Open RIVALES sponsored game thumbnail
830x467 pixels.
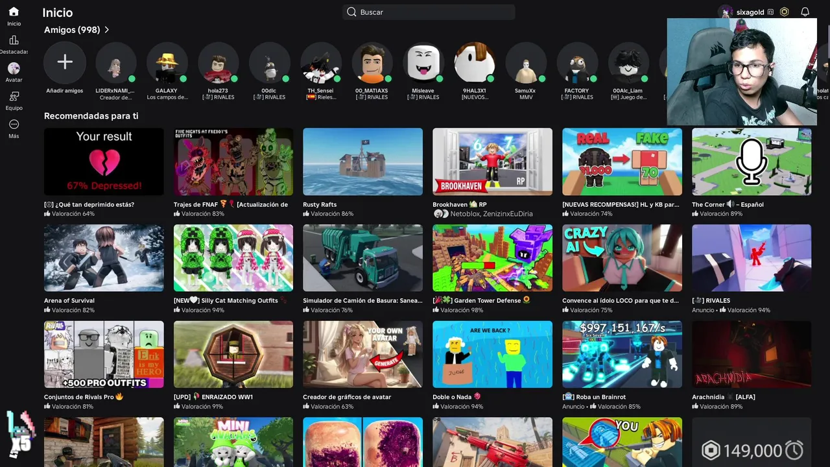pos(752,257)
